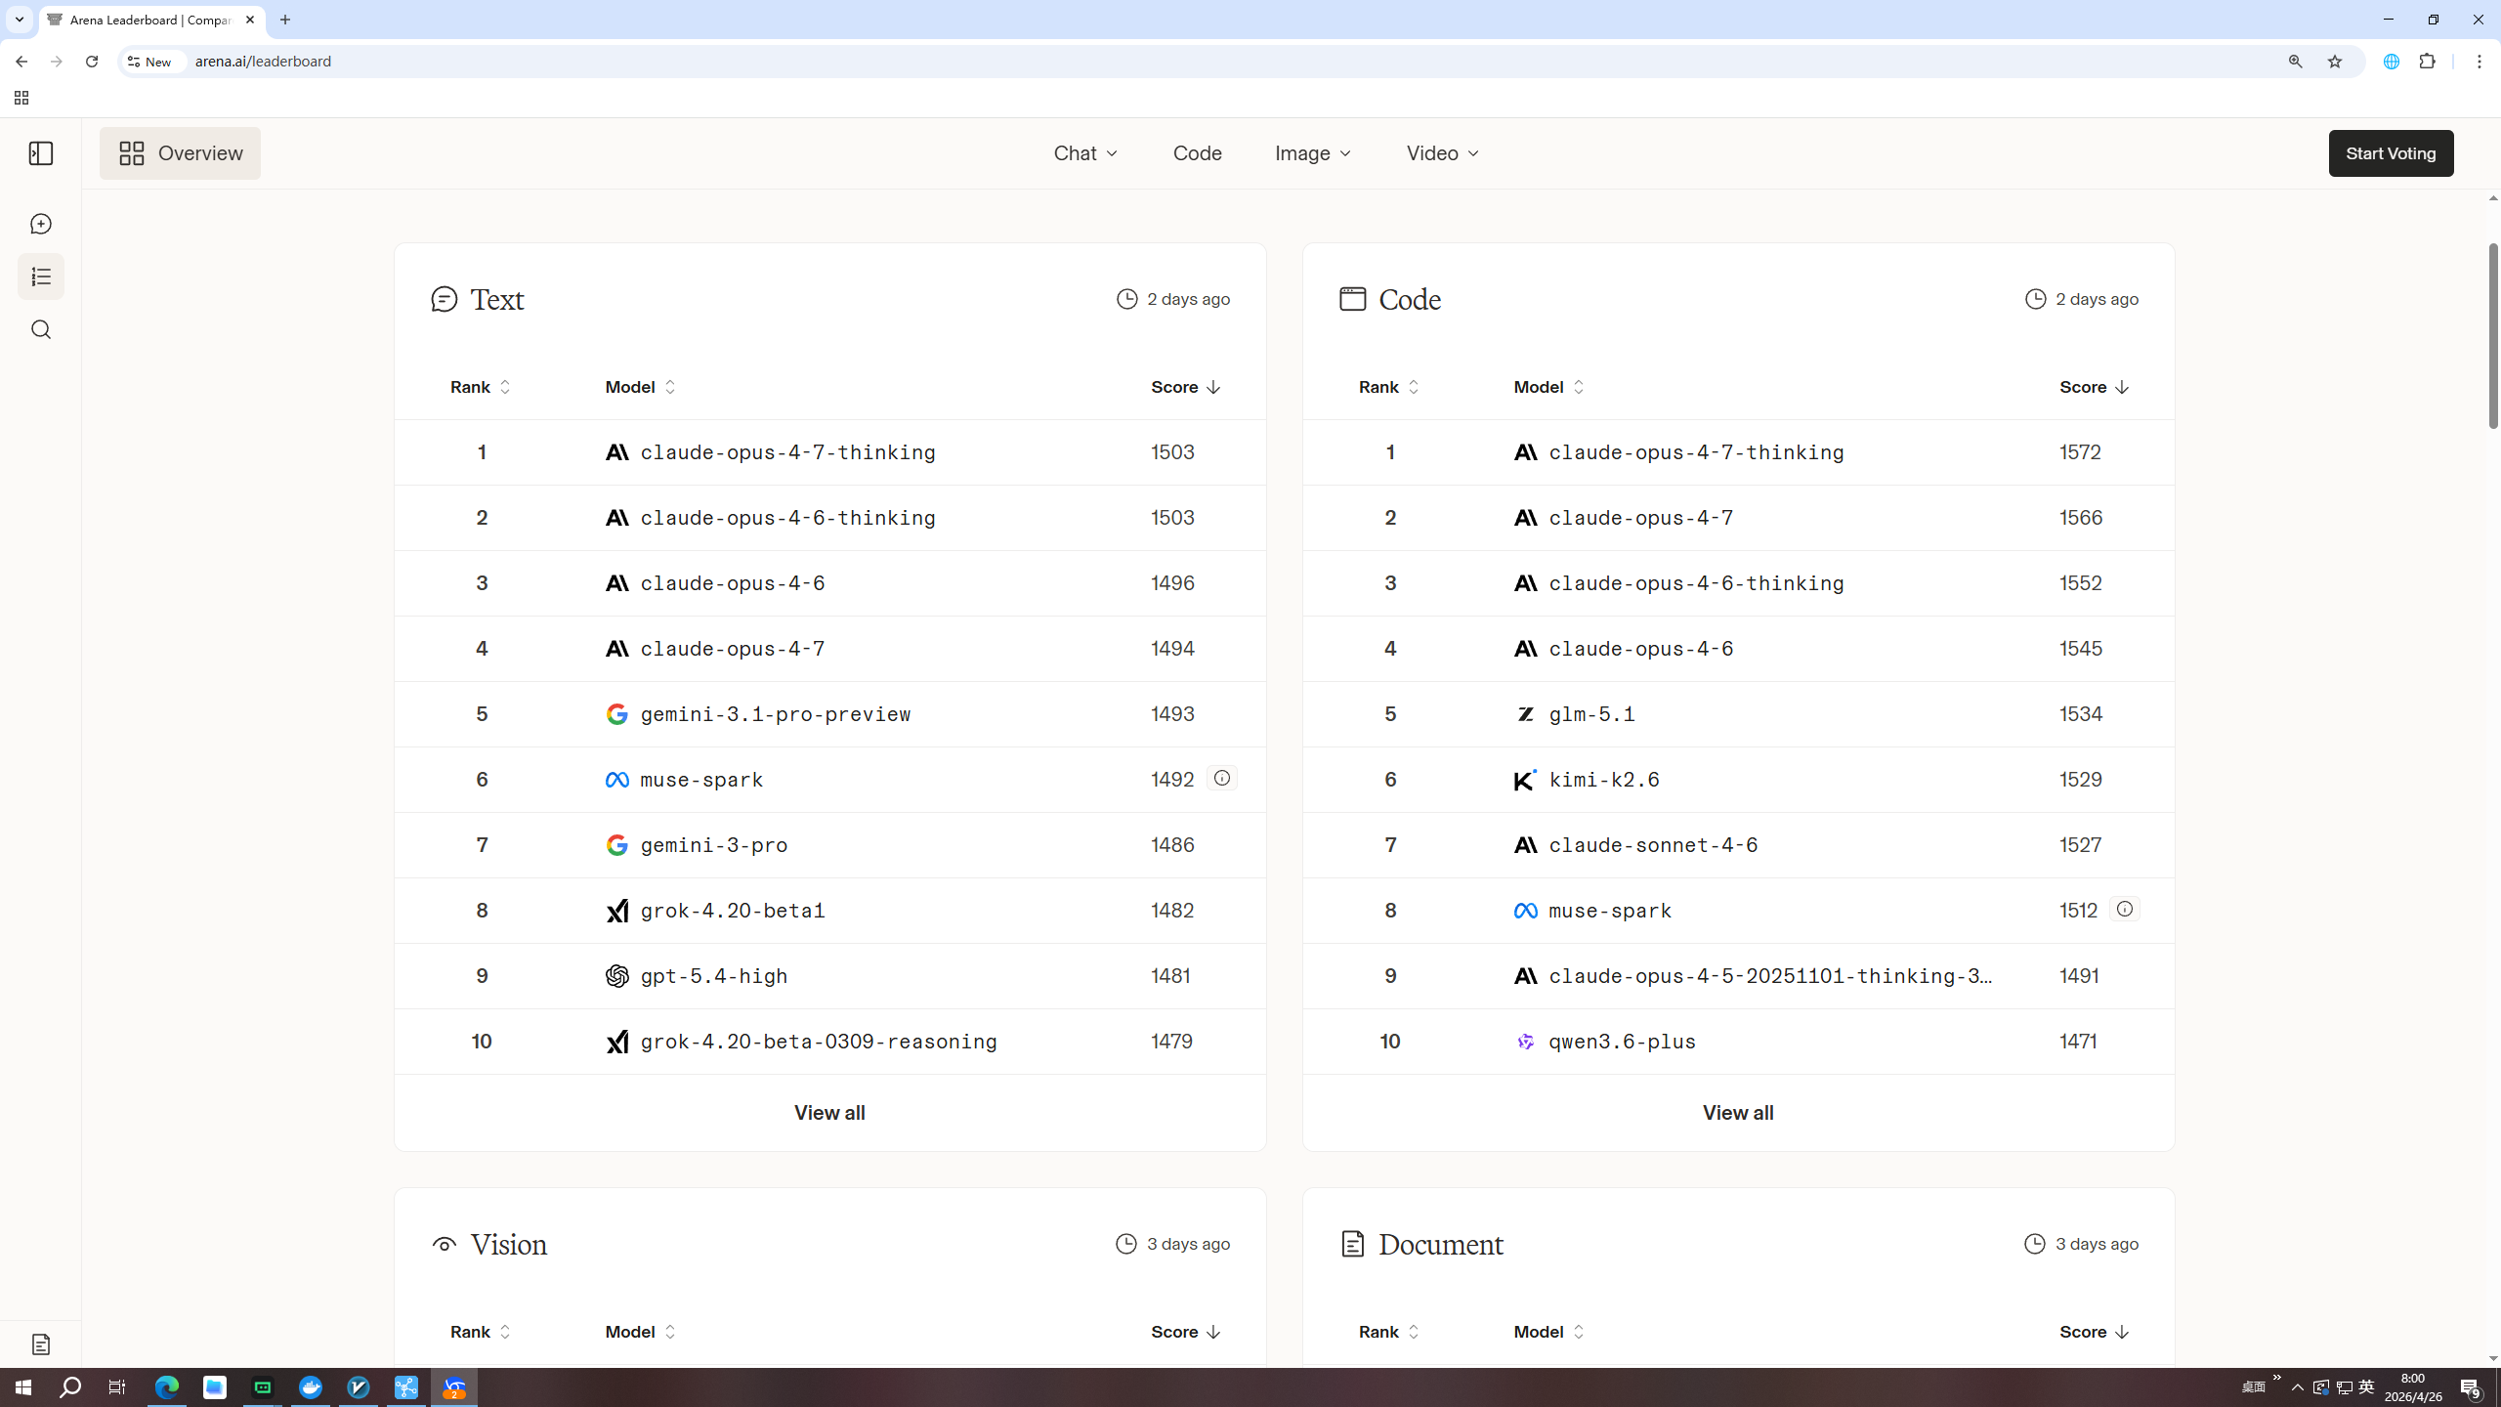The image size is (2501, 1407).
Task: Open grok-4.20-beta1 in Text table
Action: 733,911
